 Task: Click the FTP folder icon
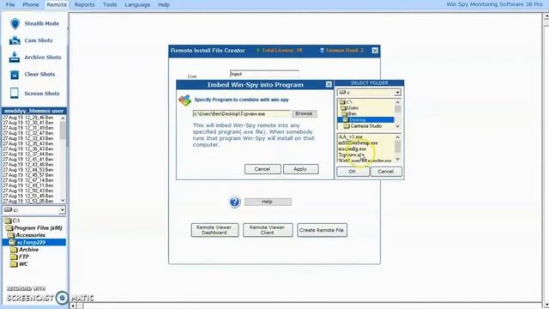tap(14, 257)
